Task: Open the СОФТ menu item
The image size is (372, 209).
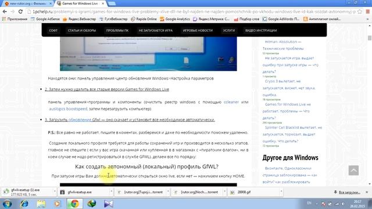Action: pos(53,30)
